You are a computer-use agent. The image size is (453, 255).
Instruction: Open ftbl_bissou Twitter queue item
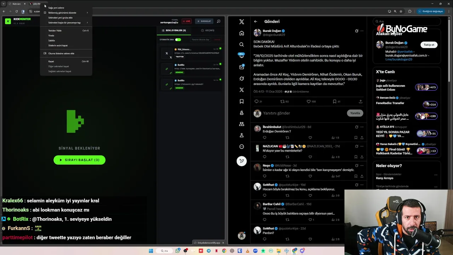(191, 54)
